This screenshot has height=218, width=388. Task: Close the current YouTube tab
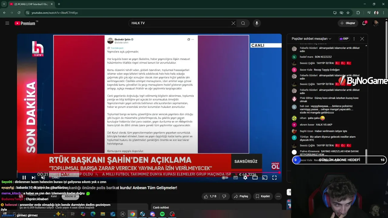52,4
